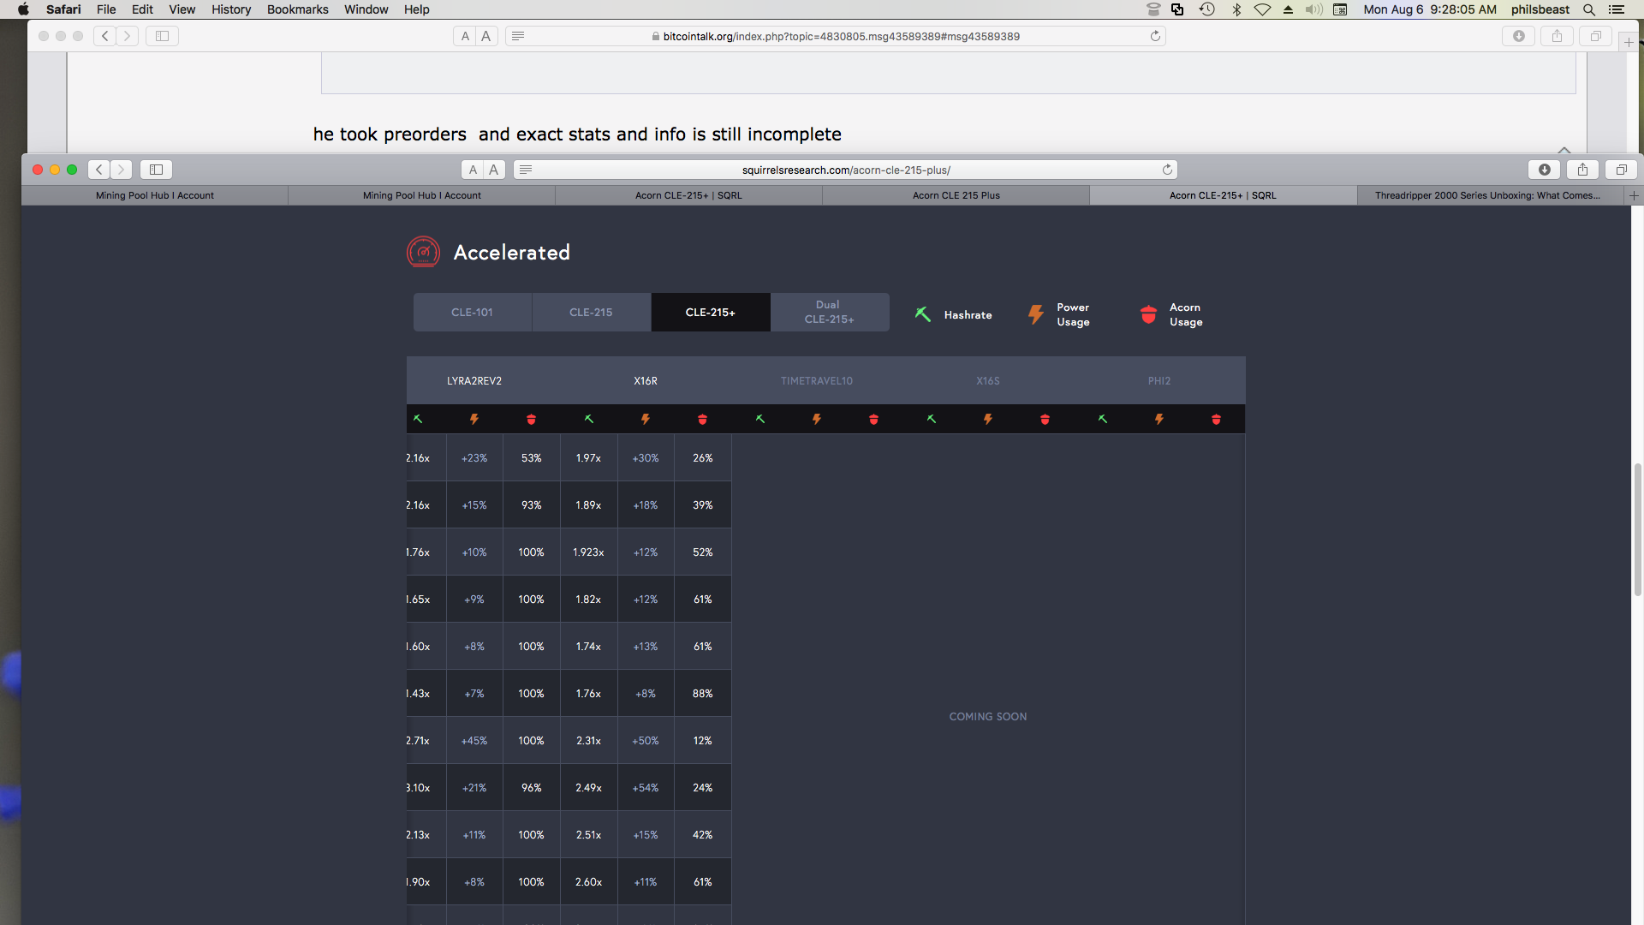Viewport: 1644px width, 925px height.
Task: Click X16R hashrate column pickaxe icon
Action: 589,420
